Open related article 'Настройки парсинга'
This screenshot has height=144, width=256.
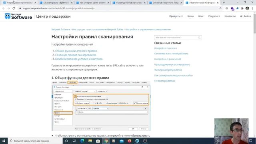[165, 48]
